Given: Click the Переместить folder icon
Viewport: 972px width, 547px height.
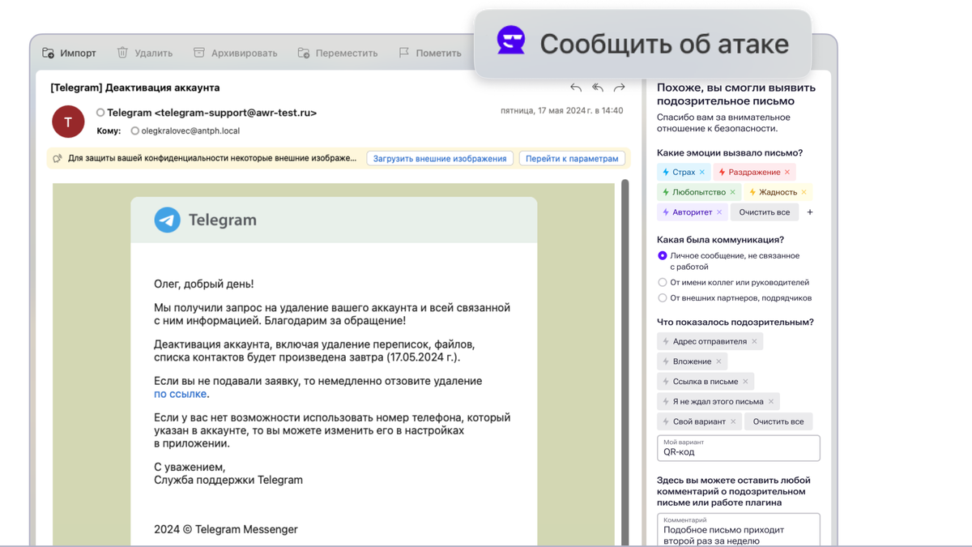Looking at the screenshot, I should pos(304,53).
